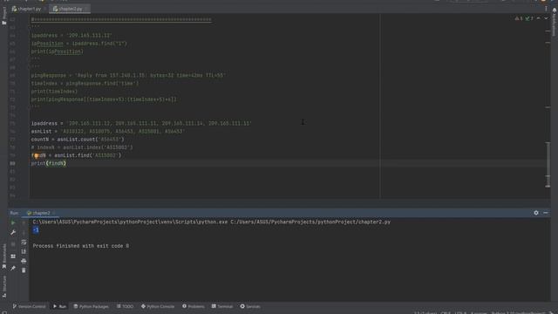Toggle scroll to end icon in console
This screenshot has width=558, height=314.
[x=24, y=252]
